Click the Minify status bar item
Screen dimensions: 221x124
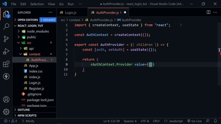(28, 121)
